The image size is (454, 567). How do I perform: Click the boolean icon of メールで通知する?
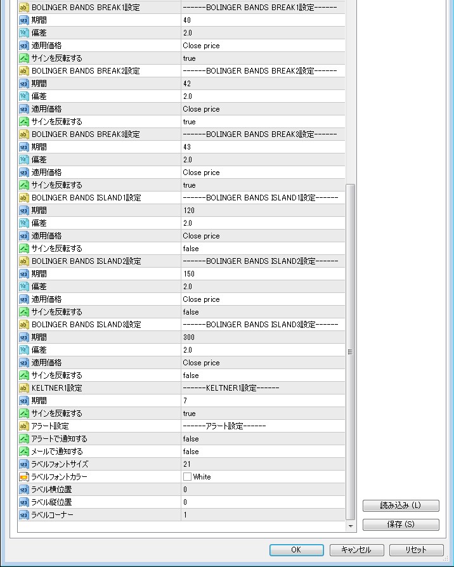(x=24, y=452)
